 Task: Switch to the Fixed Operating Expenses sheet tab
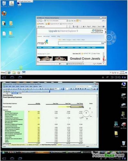pyautogui.click(x=48, y=145)
